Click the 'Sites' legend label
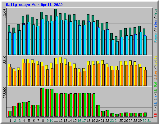159x124 pixels. click(x=156, y=75)
